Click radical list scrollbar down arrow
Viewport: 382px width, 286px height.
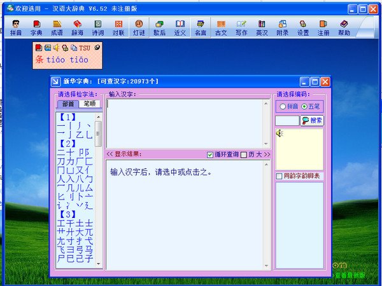[x=99, y=264]
